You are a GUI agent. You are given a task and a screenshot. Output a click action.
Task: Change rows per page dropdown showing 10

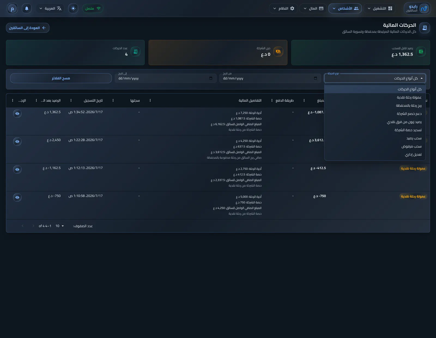tap(59, 226)
